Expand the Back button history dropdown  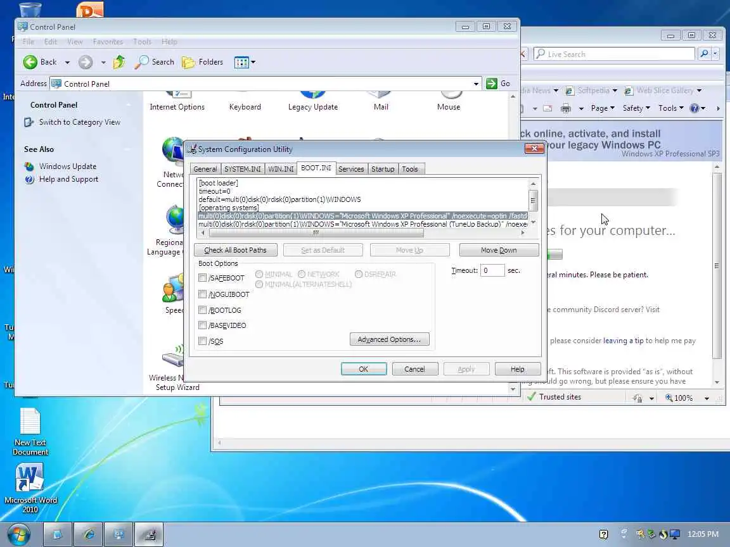[x=68, y=62]
